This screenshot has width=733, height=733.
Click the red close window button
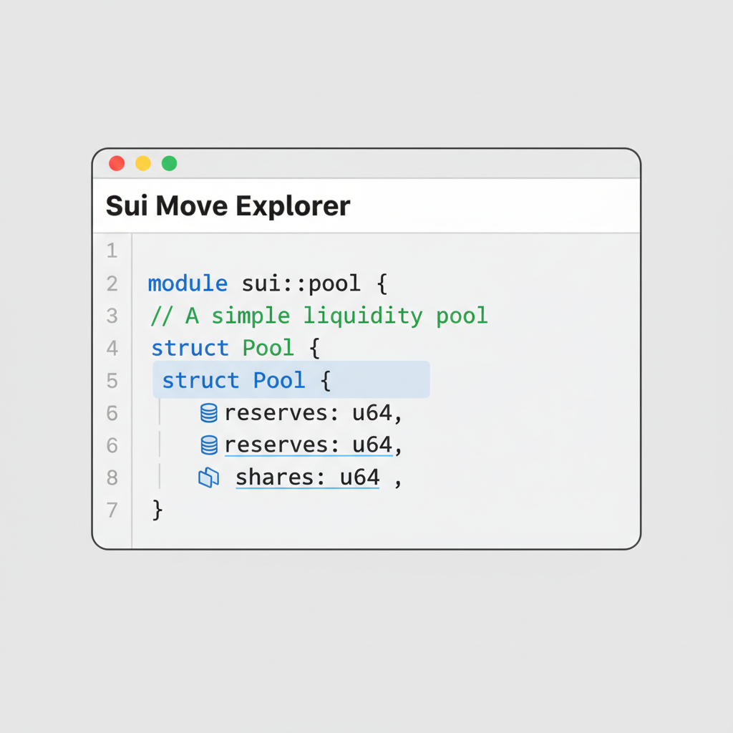(117, 164)
